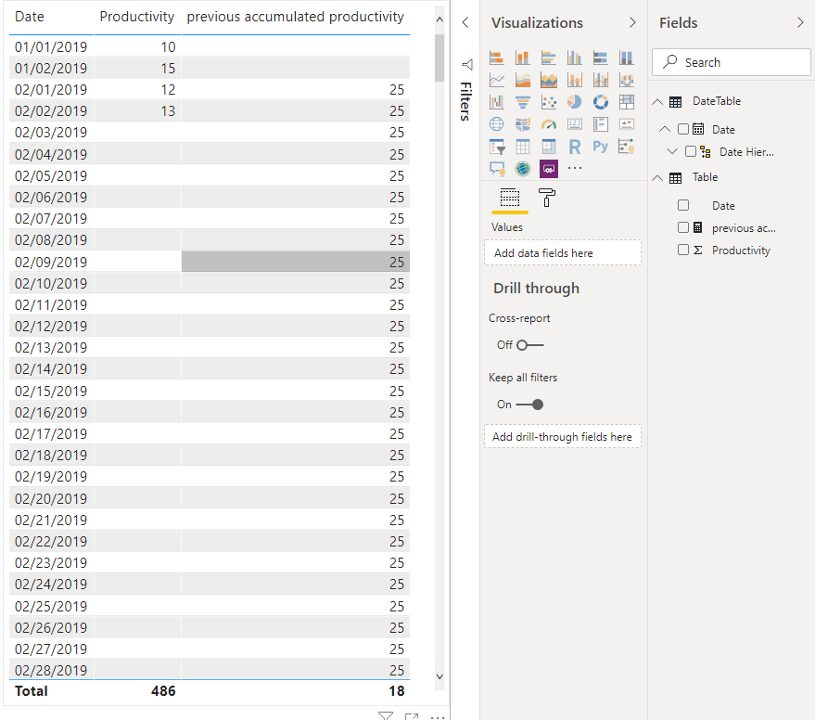Select the waterfall chart visual

pyautogui.click(x=497, y=102)
